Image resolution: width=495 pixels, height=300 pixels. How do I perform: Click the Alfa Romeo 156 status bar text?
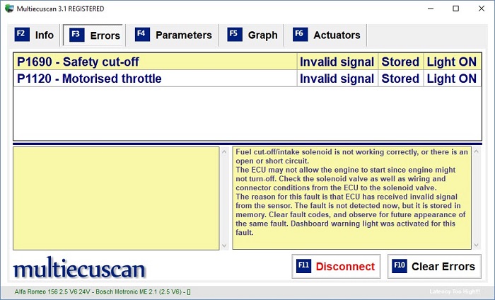[x=103, y=292]
